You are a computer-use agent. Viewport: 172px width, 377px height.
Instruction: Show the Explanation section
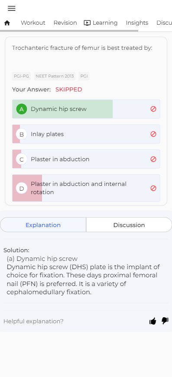43,225
